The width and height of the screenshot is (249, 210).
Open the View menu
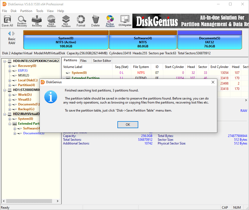(50, 11)
